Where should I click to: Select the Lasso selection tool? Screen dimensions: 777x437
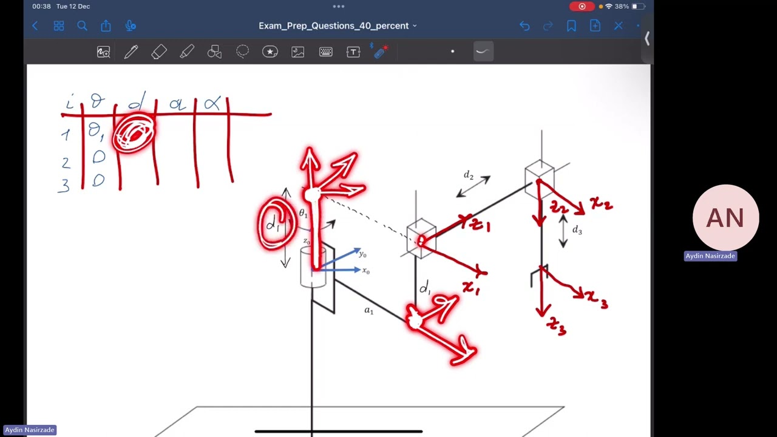click(x=242, y=52)
